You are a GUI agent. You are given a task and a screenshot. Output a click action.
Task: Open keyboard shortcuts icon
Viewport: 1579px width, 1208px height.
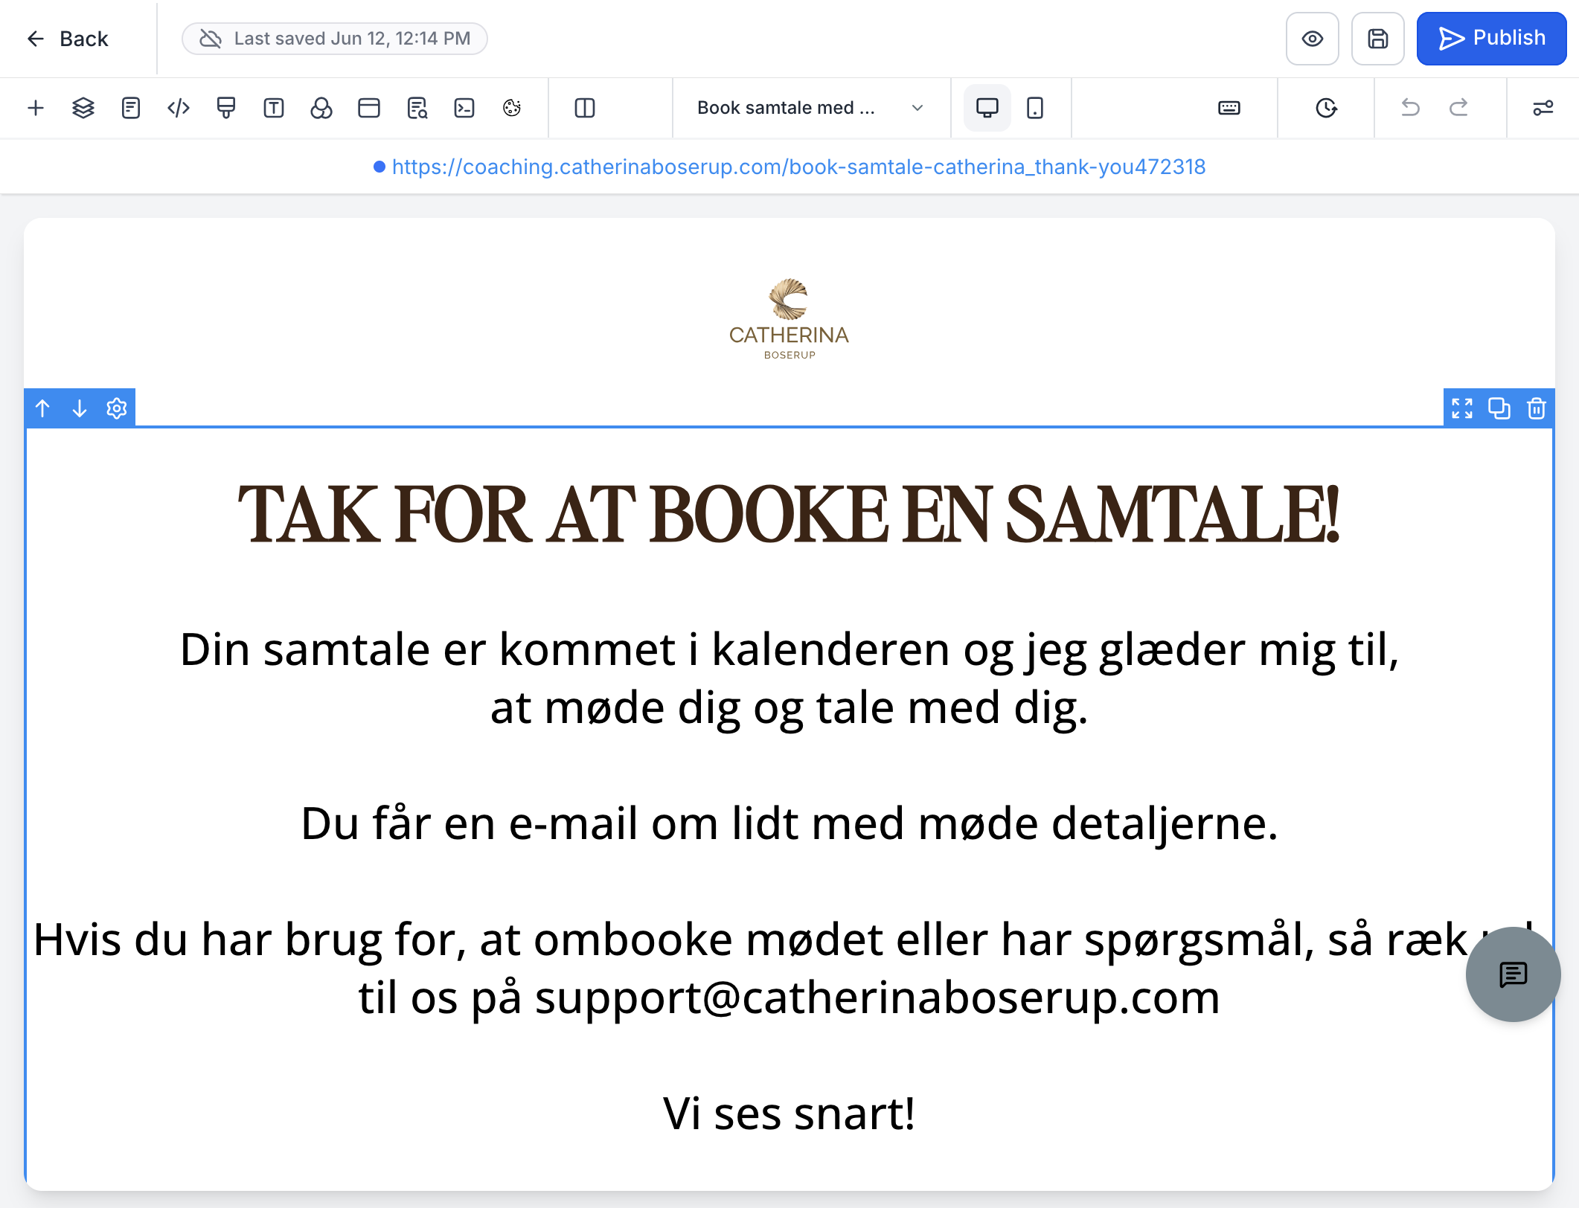point(1229,108)
